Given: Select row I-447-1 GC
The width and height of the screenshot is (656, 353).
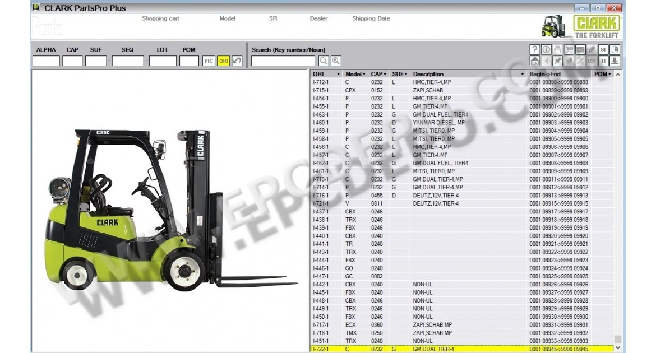Looking at the screenshot, I should [461, 276].
